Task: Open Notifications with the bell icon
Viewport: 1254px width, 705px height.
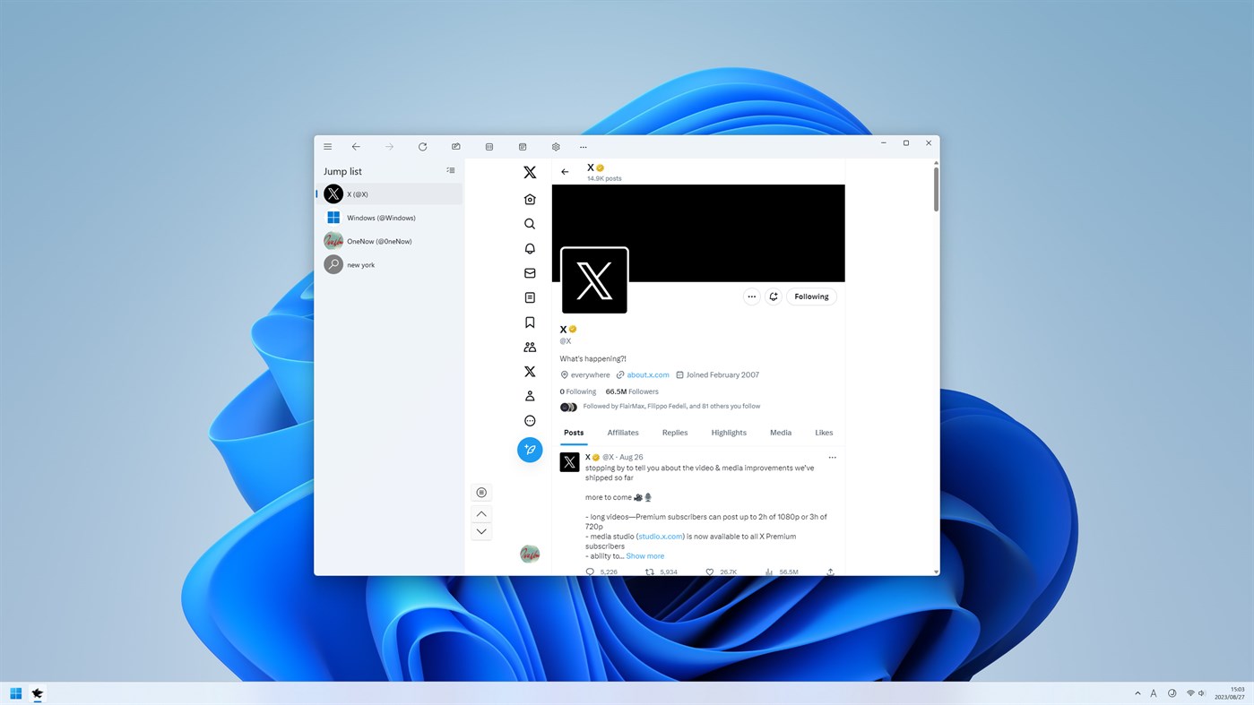Action: pyautogui.click(x=529, y=248)
